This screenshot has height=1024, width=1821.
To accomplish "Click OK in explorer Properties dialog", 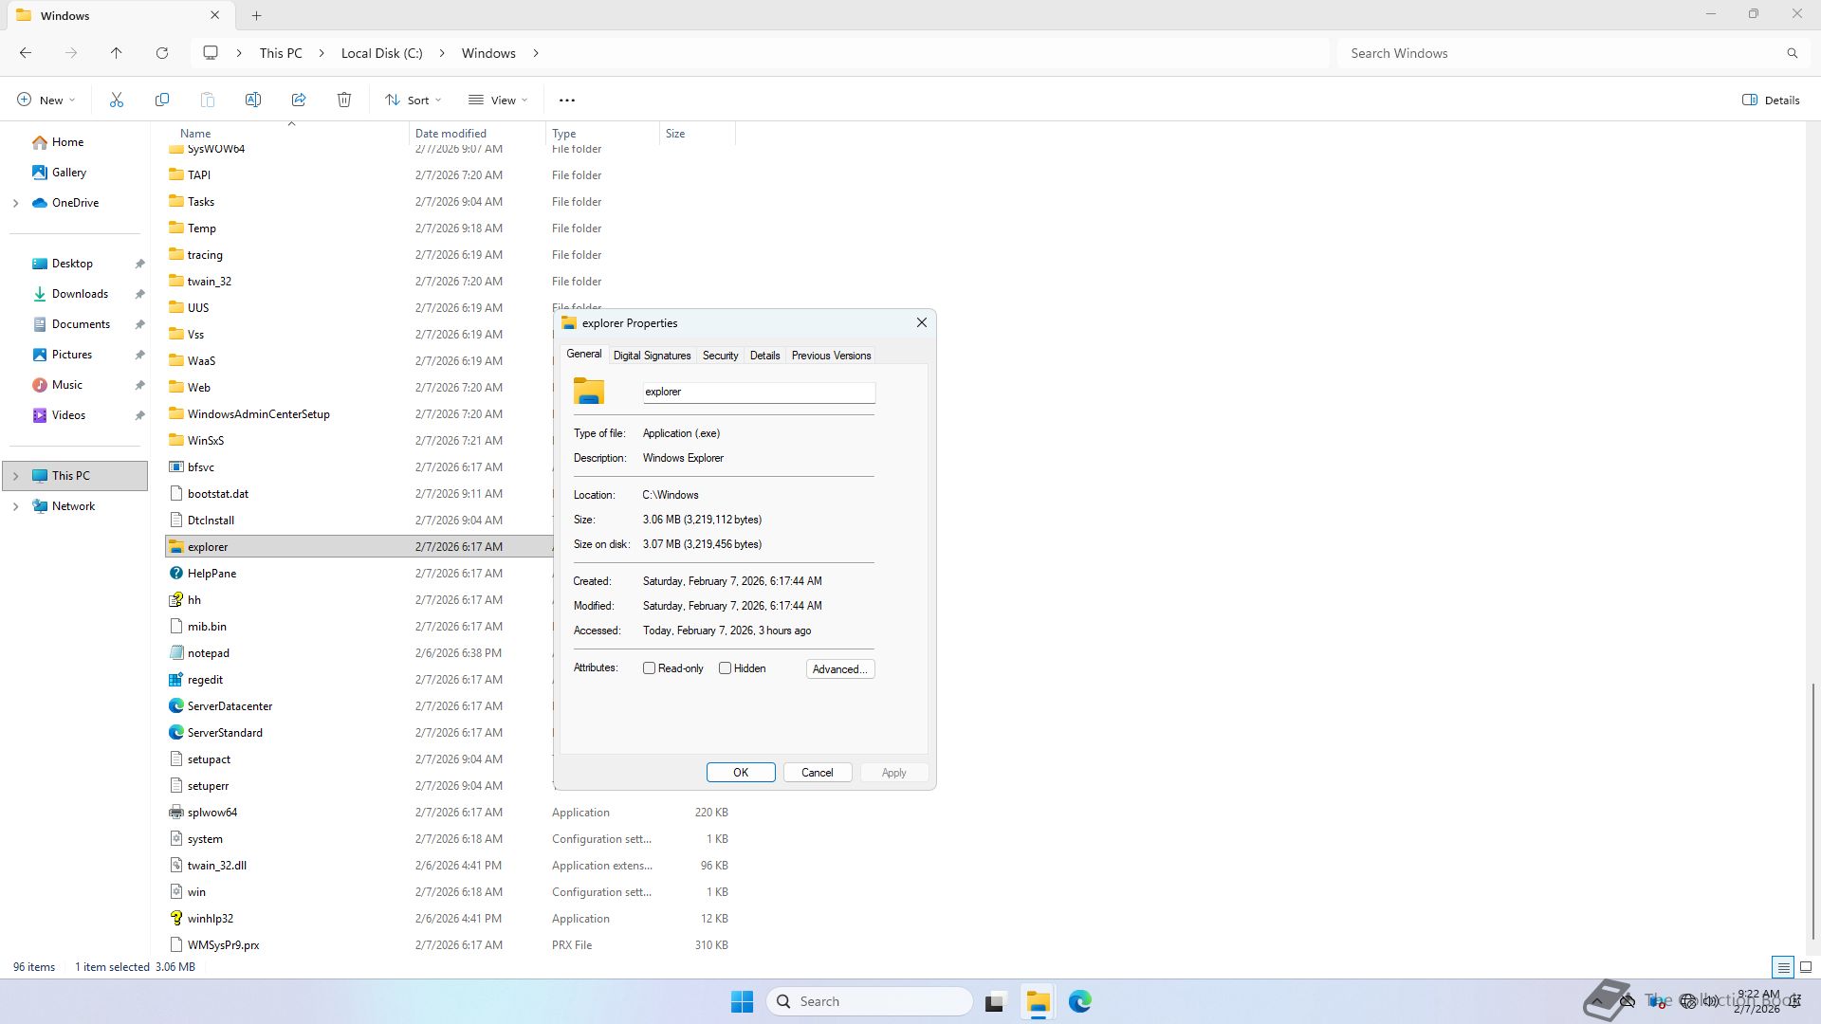I will click(741, 773).
